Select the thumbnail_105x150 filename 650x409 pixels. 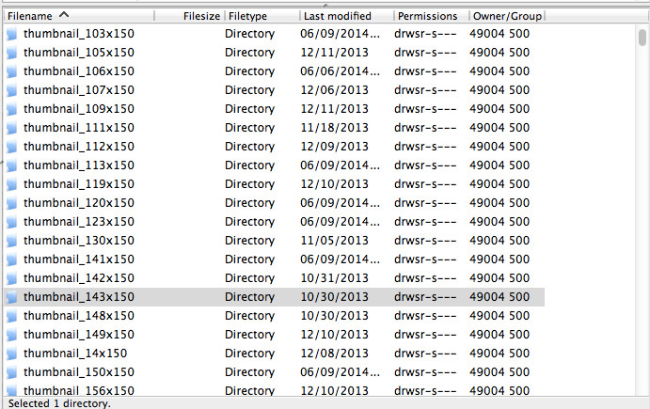point(79,53)
